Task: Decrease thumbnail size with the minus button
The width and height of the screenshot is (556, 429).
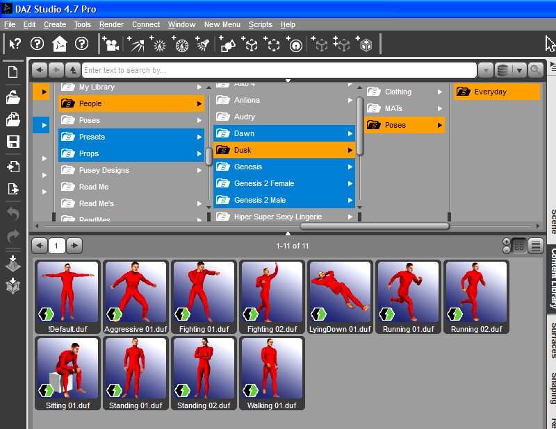Action: pos(507,250)
